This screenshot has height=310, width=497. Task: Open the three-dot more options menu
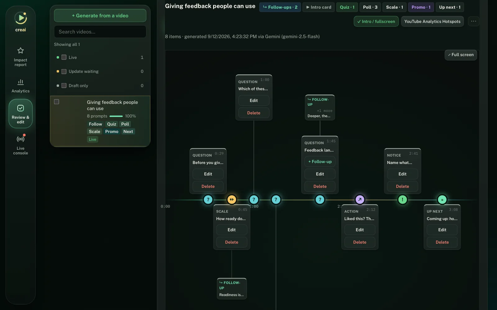(473, 21)
